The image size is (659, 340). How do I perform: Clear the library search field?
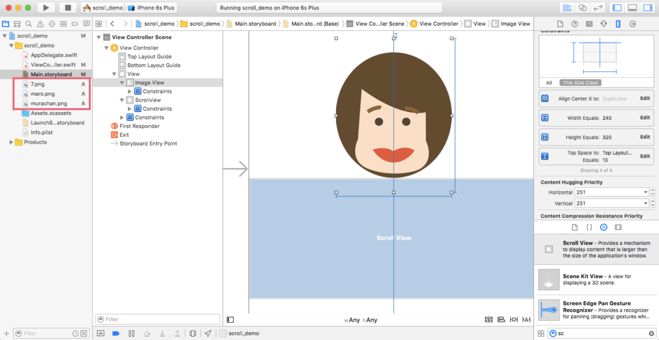coord(651,334)
